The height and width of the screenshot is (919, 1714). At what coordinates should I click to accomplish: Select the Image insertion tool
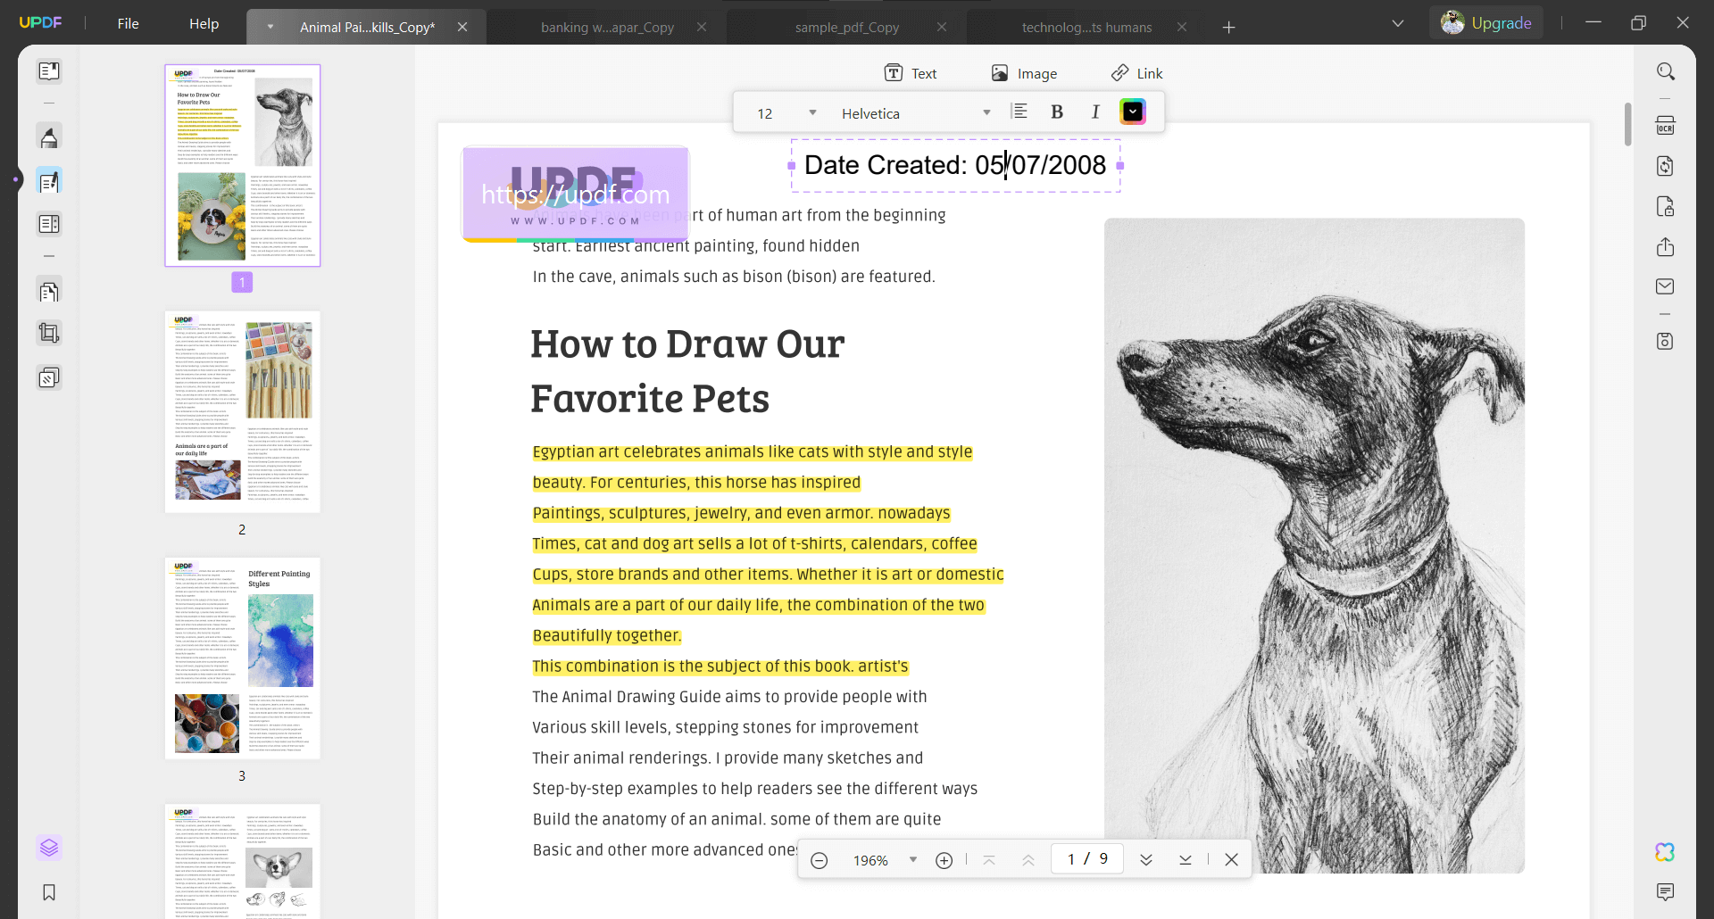(x=1024, y=72)
